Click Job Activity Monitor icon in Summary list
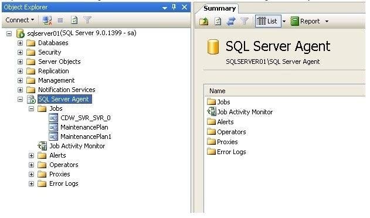 pyautogui.click(x=212, y=111)
